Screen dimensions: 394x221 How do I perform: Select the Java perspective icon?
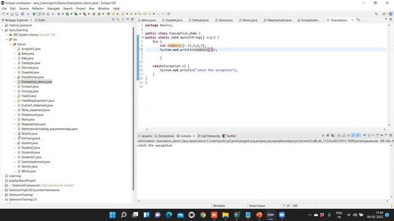point(390,14)
